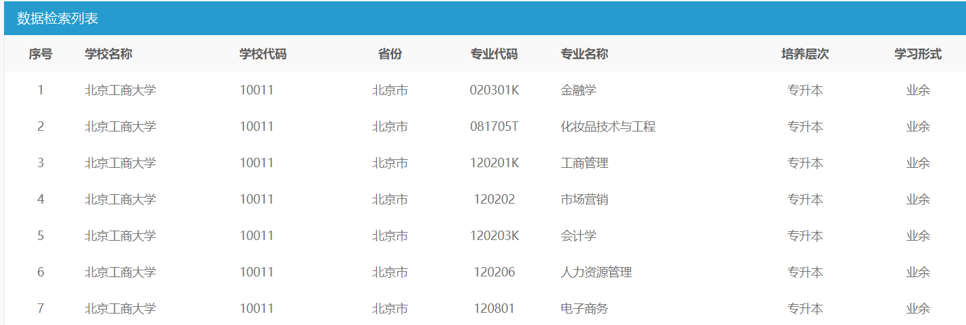Select major code 120202
The image size is (966, 325).
pos(494,199)
